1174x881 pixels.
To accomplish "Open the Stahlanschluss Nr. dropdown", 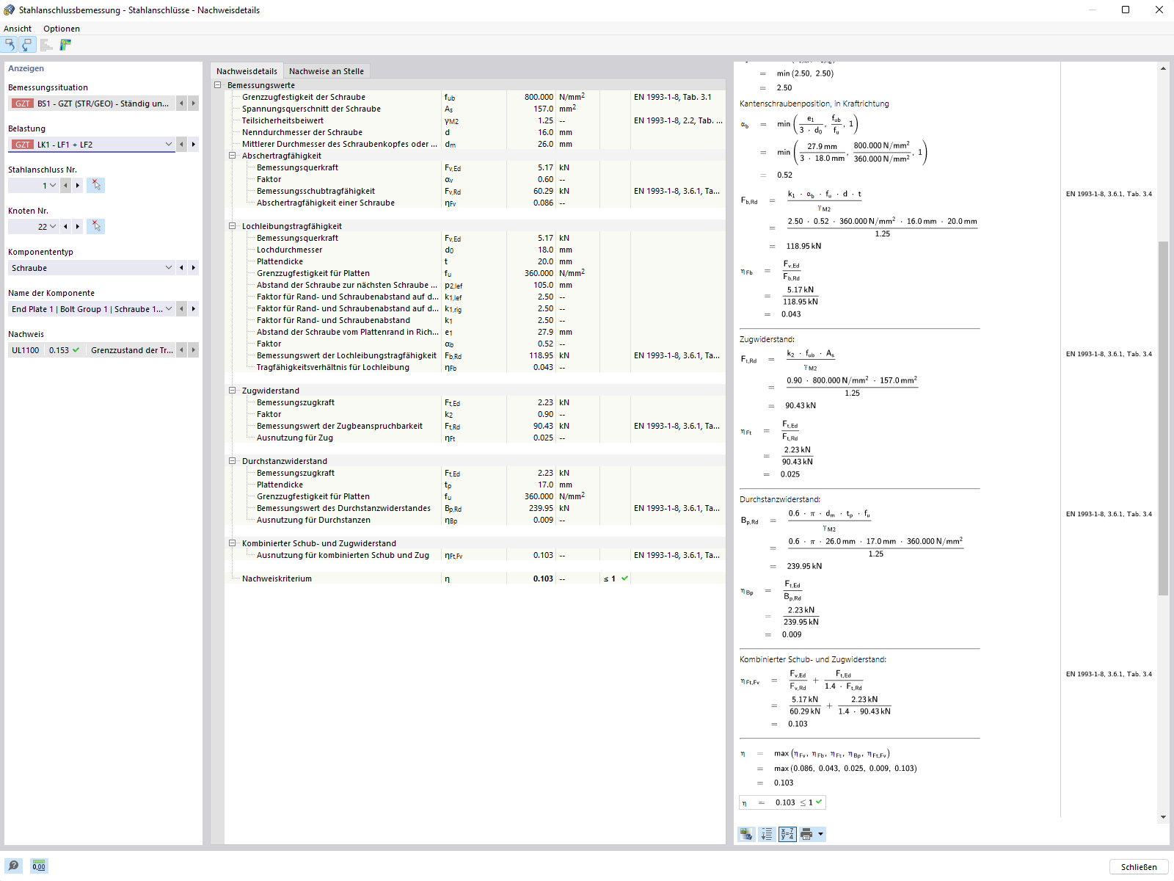I will [x=53, y=186].
